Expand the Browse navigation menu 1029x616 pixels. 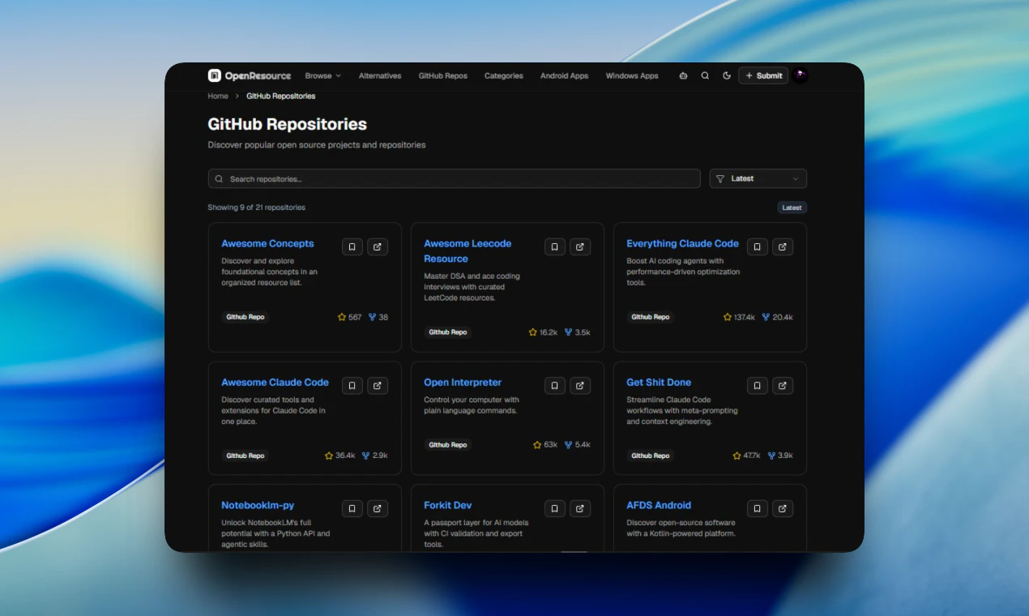322,75
